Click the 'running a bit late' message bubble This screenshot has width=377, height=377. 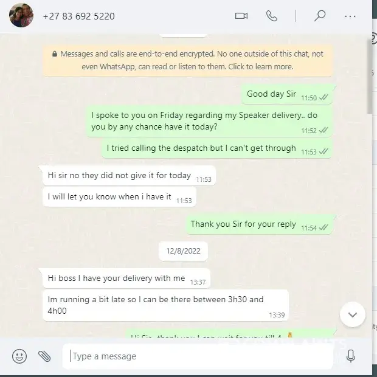(165, 305)
